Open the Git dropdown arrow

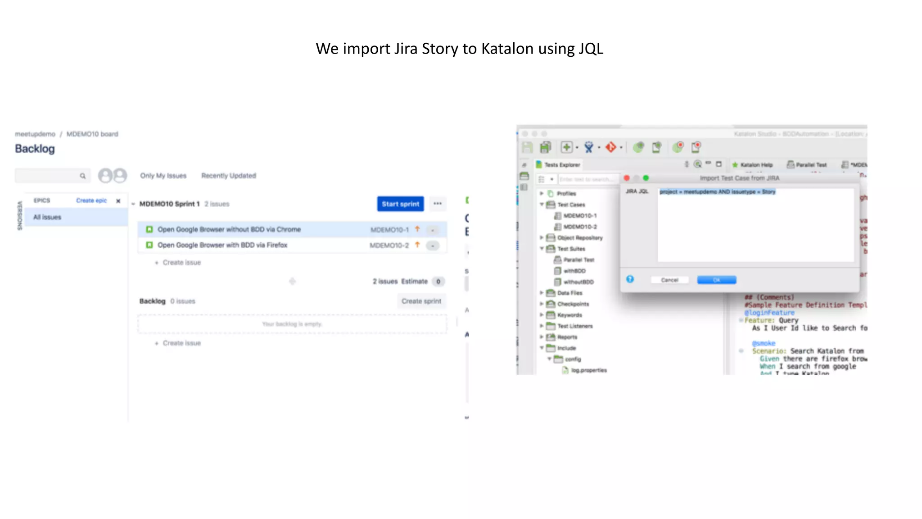[x=621, y=148]
